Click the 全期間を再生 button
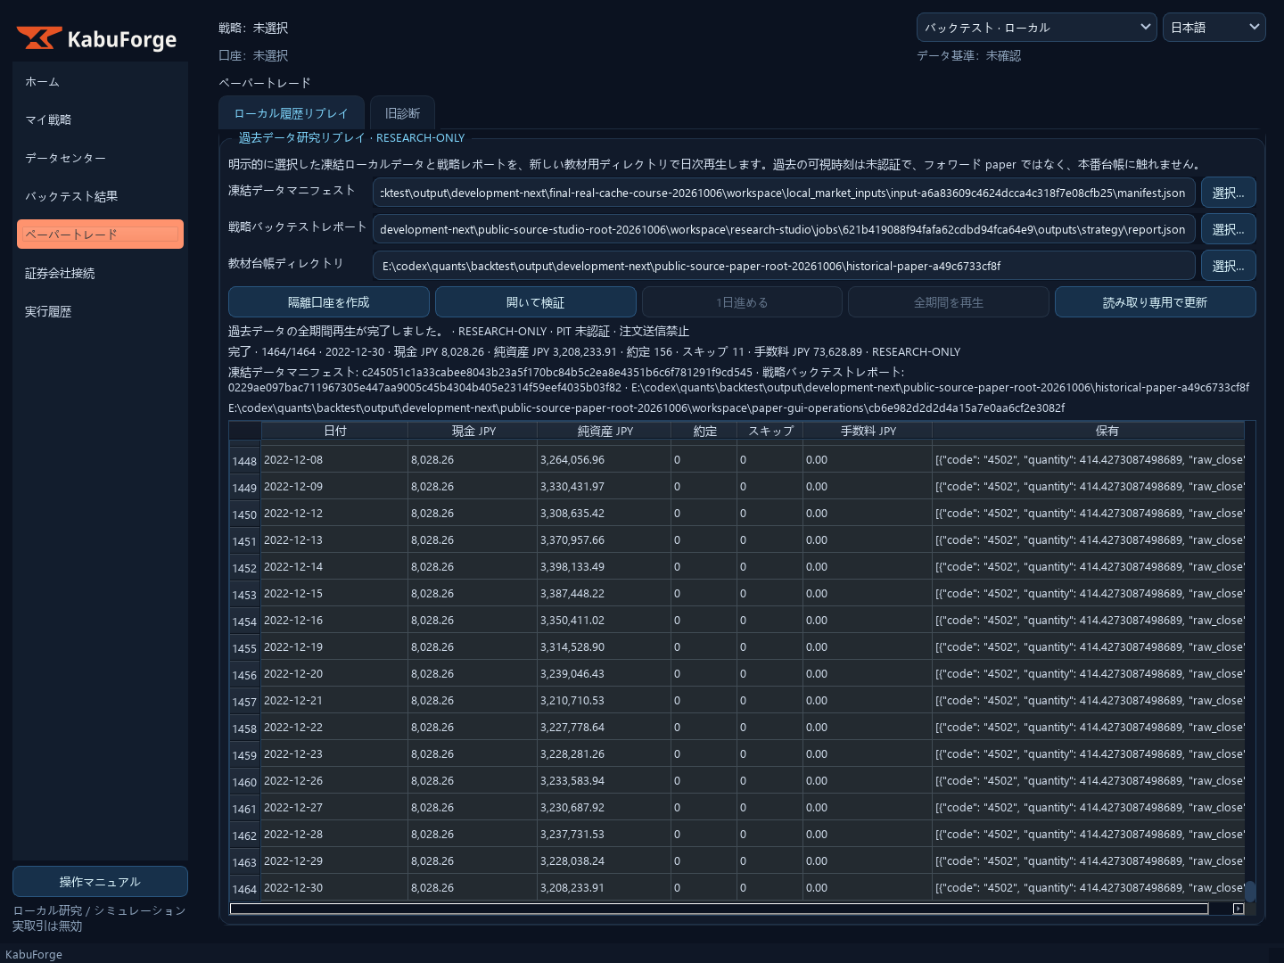The width and height of the screenshot is (1284, 963). point(949,302)
